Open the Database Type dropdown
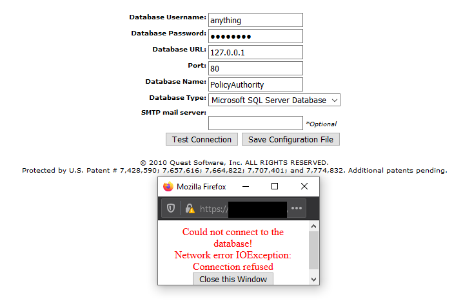This screenshot has width=463, height=306. click(274, 100)
